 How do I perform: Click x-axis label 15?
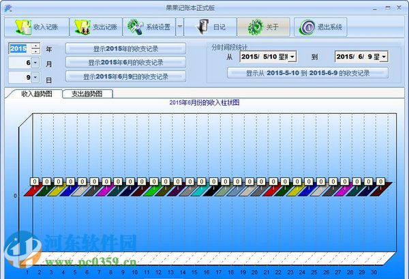[x=194, y=272]
